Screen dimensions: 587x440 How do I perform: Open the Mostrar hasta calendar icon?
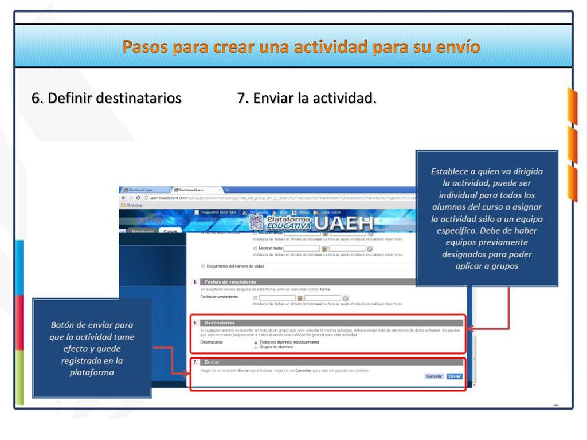pos(324,249)
